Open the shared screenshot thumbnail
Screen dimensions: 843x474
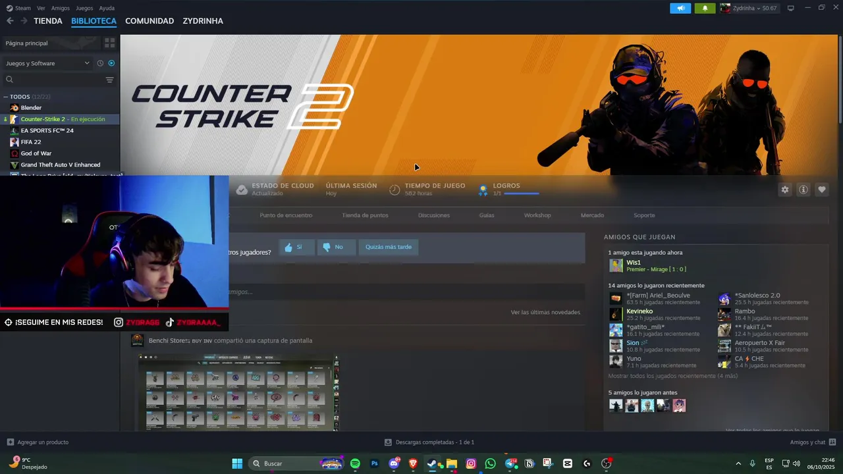pyautogui.click(x=238, y=392)
